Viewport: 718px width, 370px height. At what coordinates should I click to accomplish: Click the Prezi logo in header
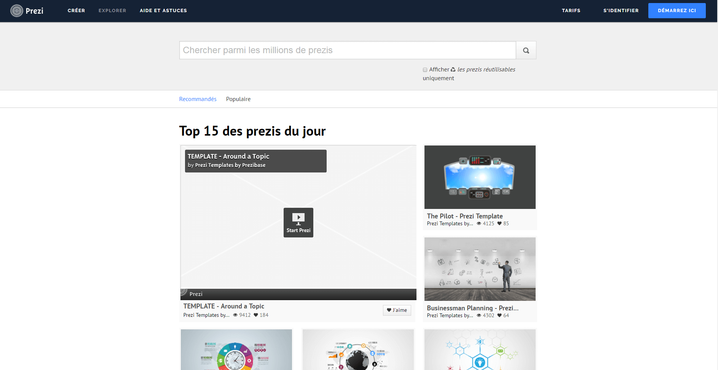(x=27, y=11)
